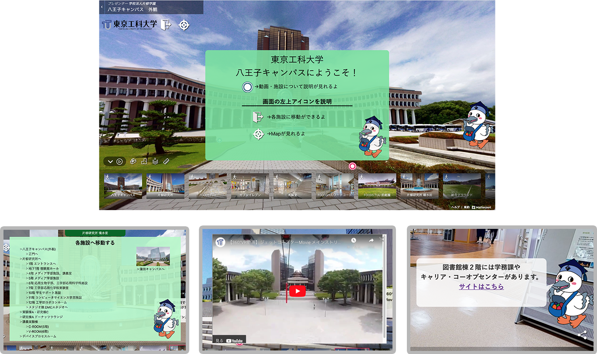Activate the measurement ruler tool

(x=166, y=161)
